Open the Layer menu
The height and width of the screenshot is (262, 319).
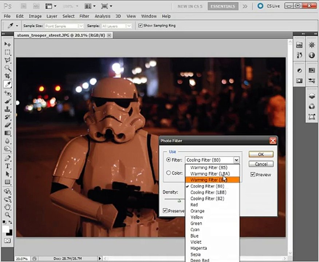click(52, 16)
